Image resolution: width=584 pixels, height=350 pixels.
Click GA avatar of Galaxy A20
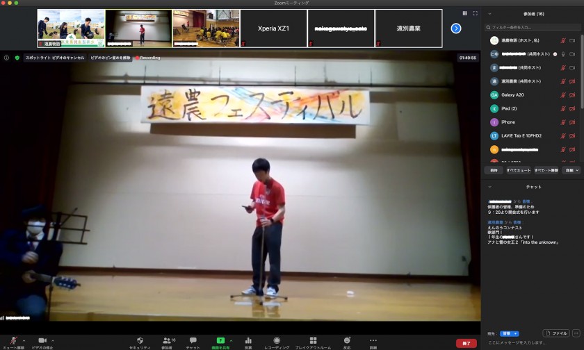pos(494,95)
